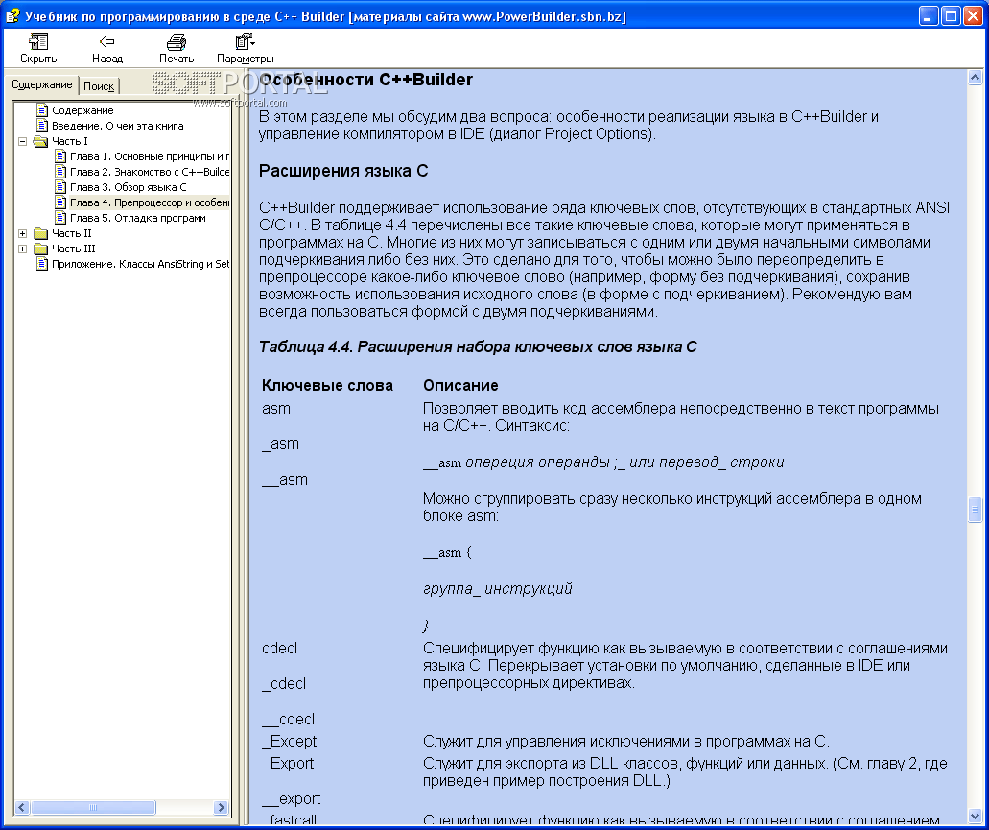Open 'Введение. О чем эта книга'
Image resolution: width=989 pixels, height=830 pixels.
click(118, 126)
